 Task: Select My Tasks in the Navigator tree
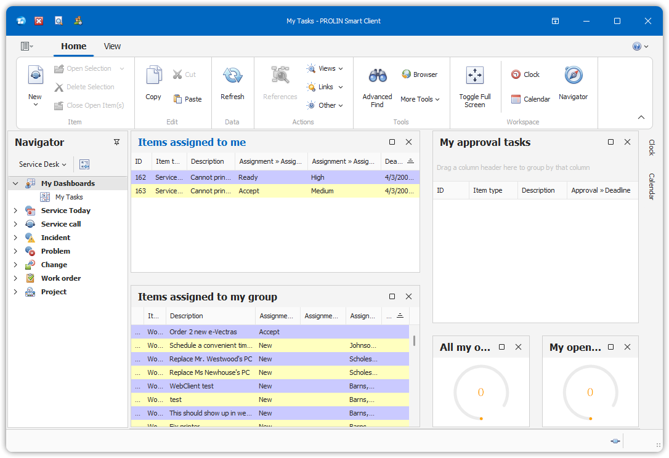[69, 197]
